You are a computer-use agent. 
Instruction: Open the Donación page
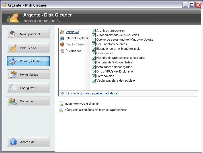(28, 101)
